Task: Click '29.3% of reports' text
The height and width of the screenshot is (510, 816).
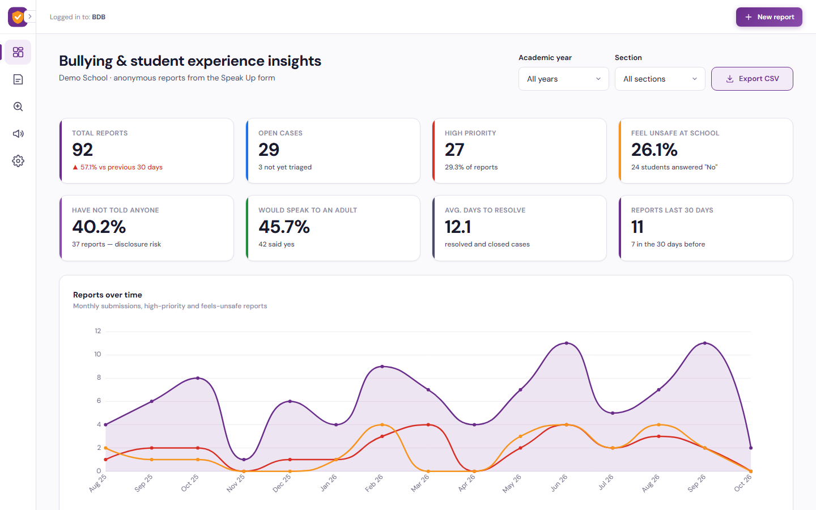Action: [x=471, y=167]
